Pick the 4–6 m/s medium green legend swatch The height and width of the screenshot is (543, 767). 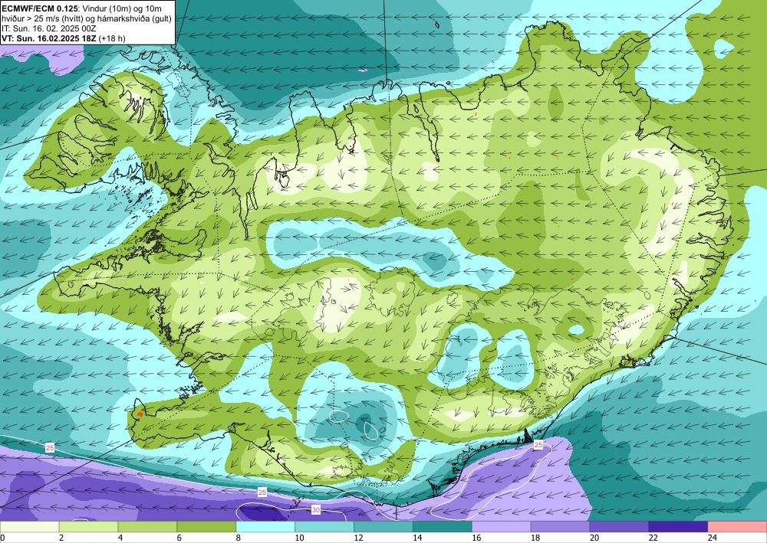(x=147, y=527)
